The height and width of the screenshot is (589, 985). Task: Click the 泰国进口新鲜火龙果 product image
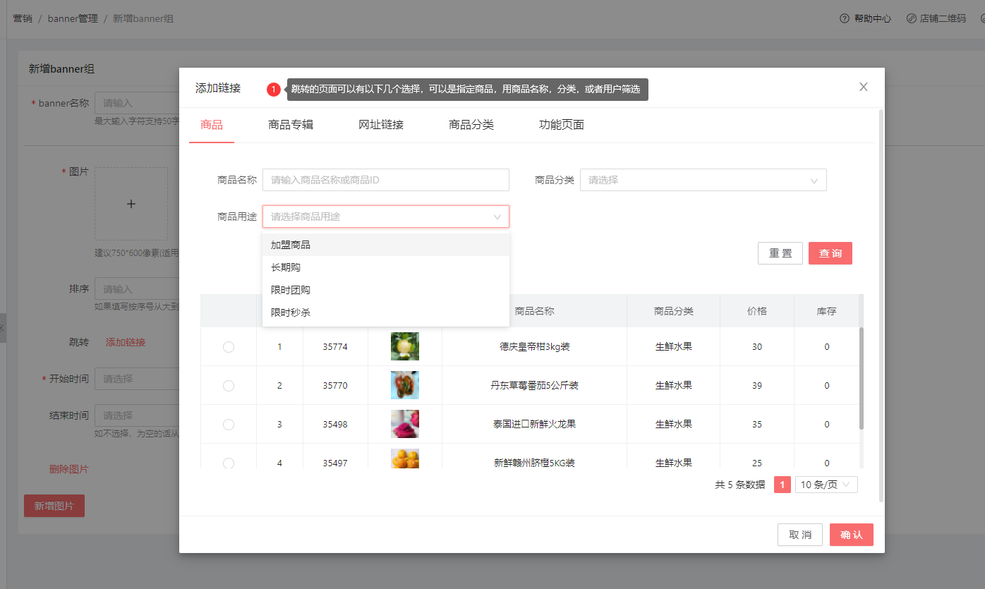tap(405, 424)
